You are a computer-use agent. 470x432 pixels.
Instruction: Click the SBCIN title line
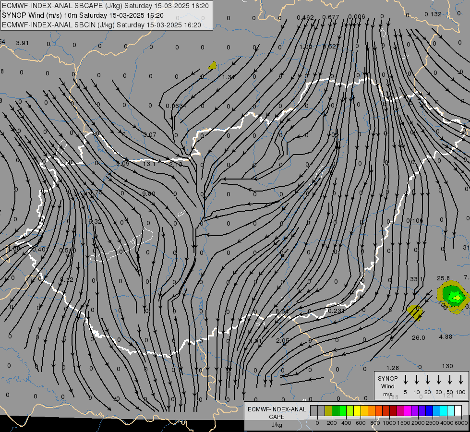pos(101,25)
